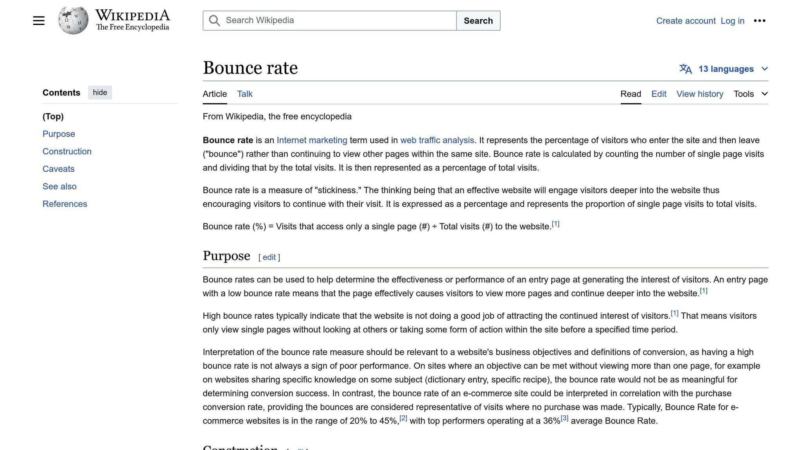Jump to Caveats in contents
The width and height of the screenshot is (801, 450).
58,169
